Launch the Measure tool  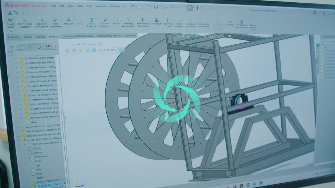(x=69, y=21)
